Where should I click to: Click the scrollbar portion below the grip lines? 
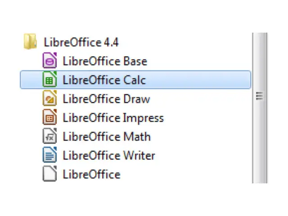[260, 141]
